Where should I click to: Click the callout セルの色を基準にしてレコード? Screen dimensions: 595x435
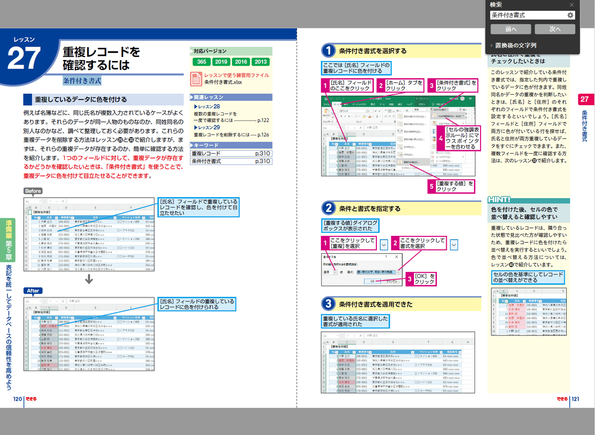pyautogui.click(x=528, y=277)
